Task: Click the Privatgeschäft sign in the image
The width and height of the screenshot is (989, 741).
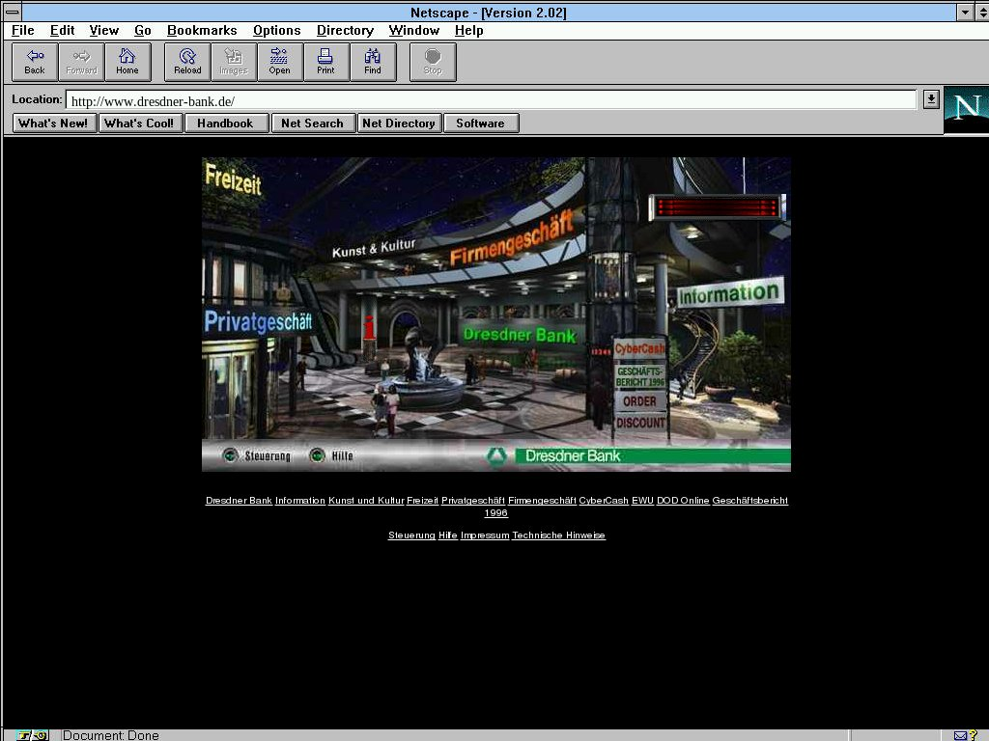Action: coord(257,322)
